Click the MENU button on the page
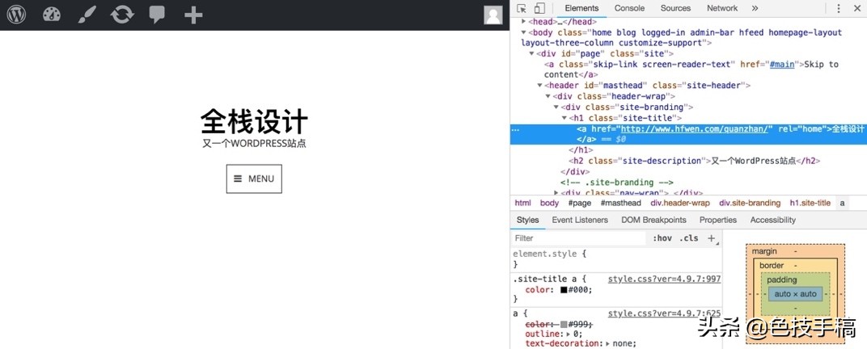 click(x=254, y=179)
